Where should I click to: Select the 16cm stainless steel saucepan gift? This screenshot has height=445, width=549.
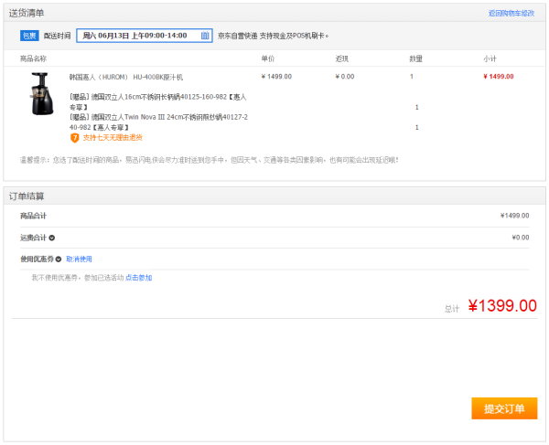[x=158, y=101]
